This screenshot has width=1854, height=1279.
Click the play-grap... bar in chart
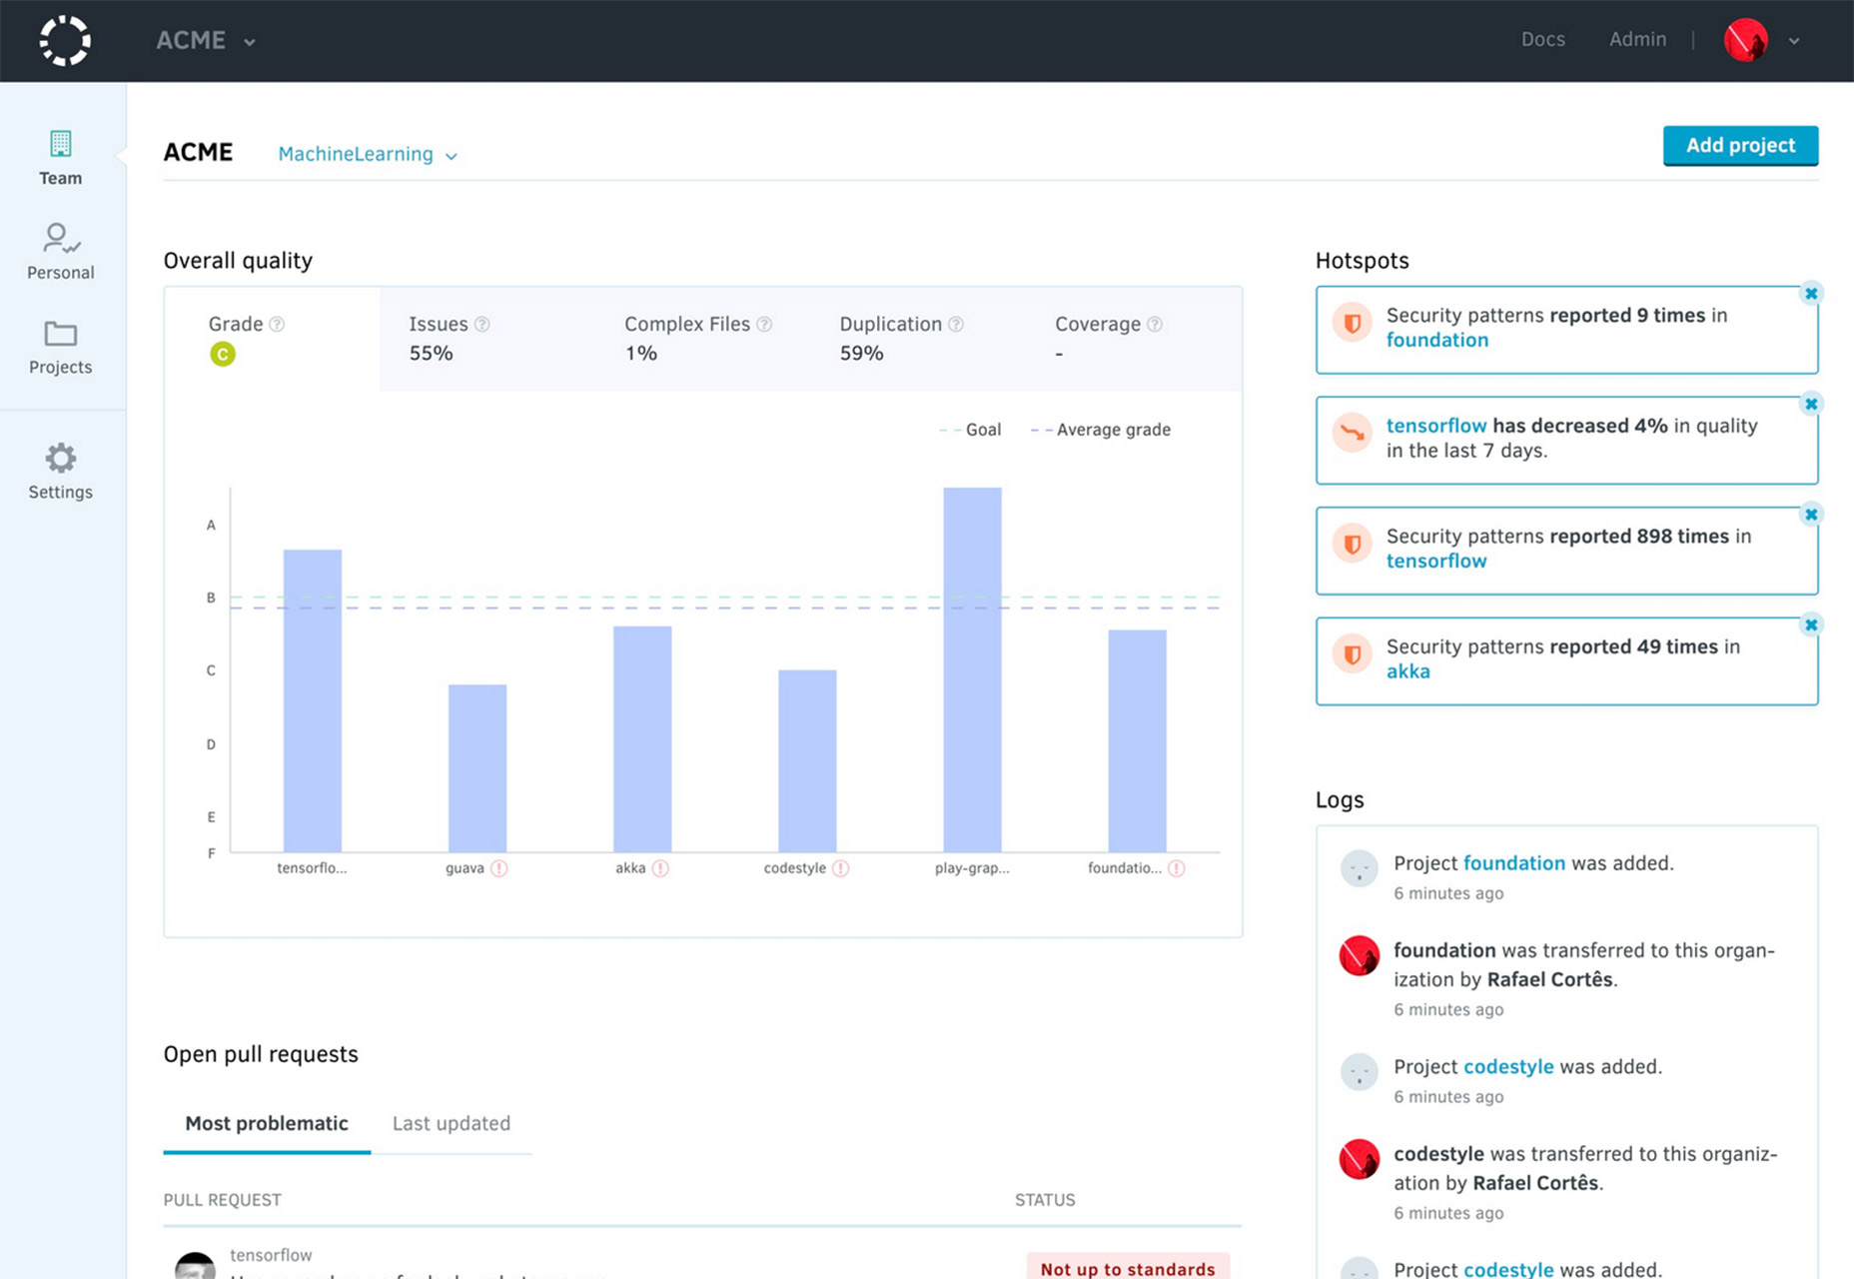click(x=972, y=669)
